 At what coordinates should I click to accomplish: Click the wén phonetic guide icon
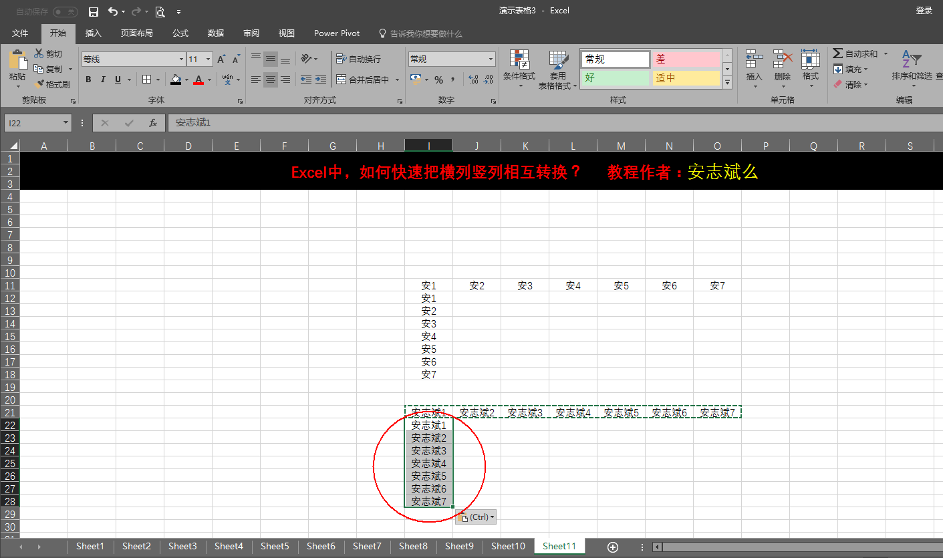(228, 80)
